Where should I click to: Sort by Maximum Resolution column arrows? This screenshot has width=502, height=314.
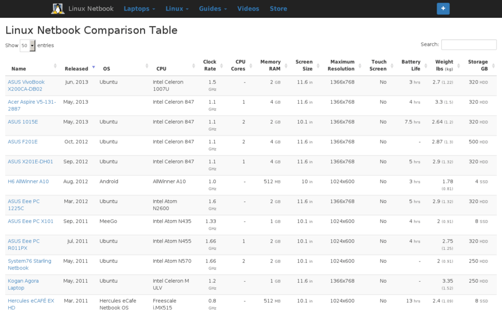(360, 66)
